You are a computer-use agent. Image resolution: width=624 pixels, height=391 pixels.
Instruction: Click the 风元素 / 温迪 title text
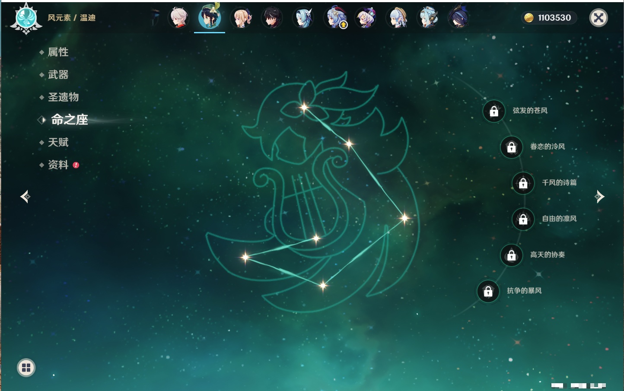[x=71, y=18]
